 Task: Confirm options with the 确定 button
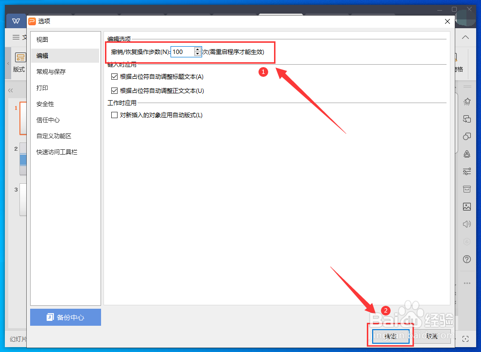tap(391, 336)
